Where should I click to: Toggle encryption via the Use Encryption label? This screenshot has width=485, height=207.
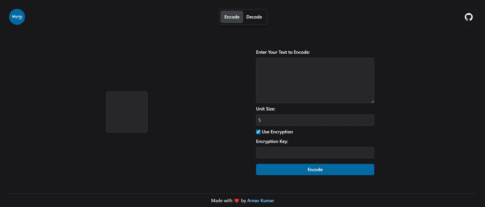(x=277, y=132)
